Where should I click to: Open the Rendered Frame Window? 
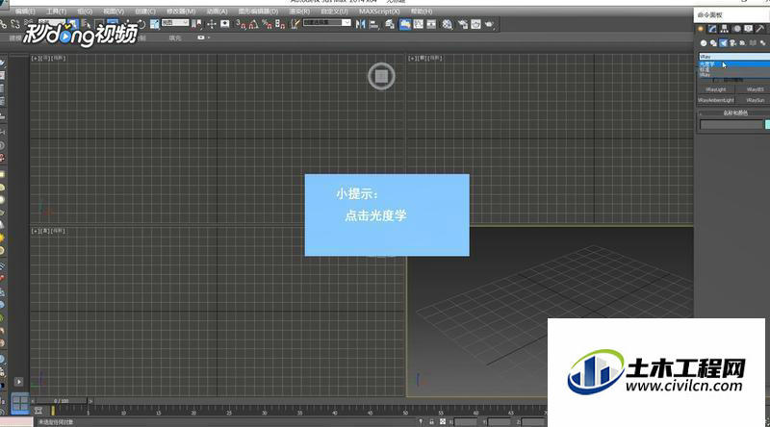475,23
